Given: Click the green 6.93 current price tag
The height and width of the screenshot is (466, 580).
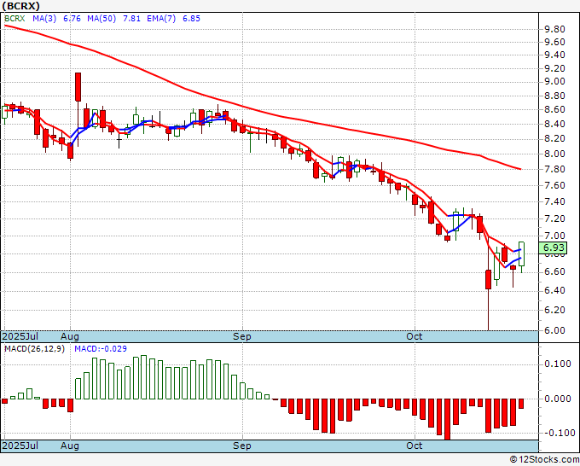Looking at the screenshot, I should click(x=553, y=248).
